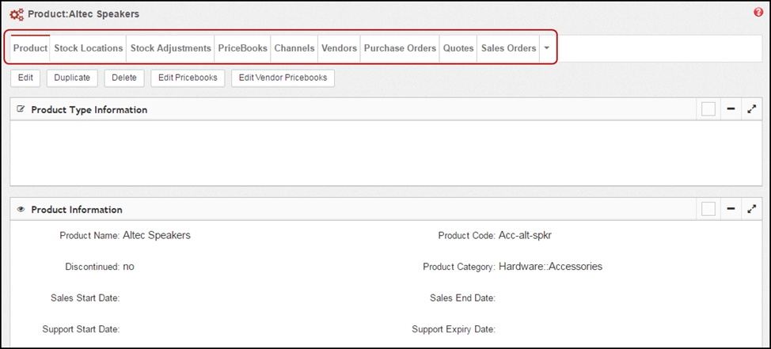Toggle the eye icon in Product Information header
Image resolution: width=771 pixels, height=349 pixels.
(21, 210)
